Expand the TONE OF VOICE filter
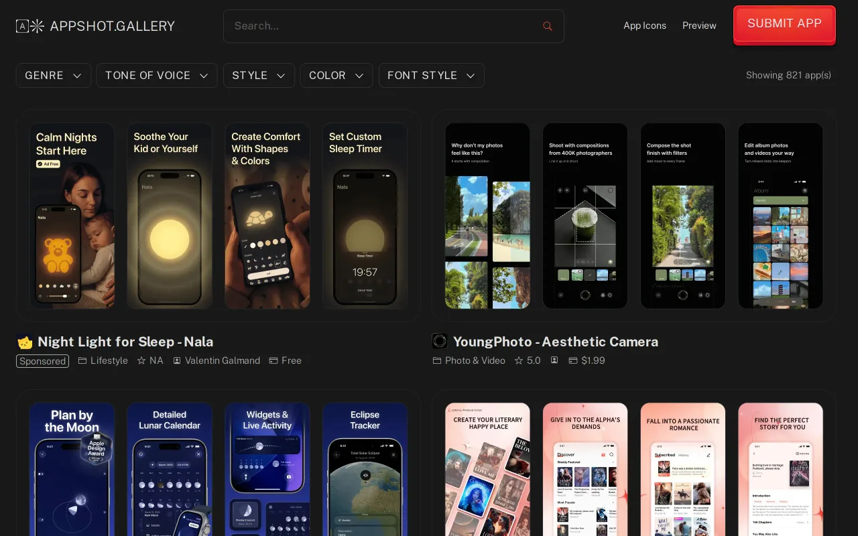Image resolution: width=858 pixels, height=536 pixels. coord(157,76)
